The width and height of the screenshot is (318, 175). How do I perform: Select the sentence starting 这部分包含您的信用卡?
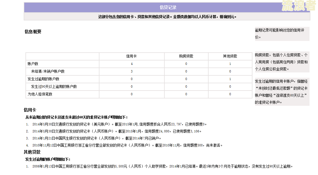click(x=167, y=17)
